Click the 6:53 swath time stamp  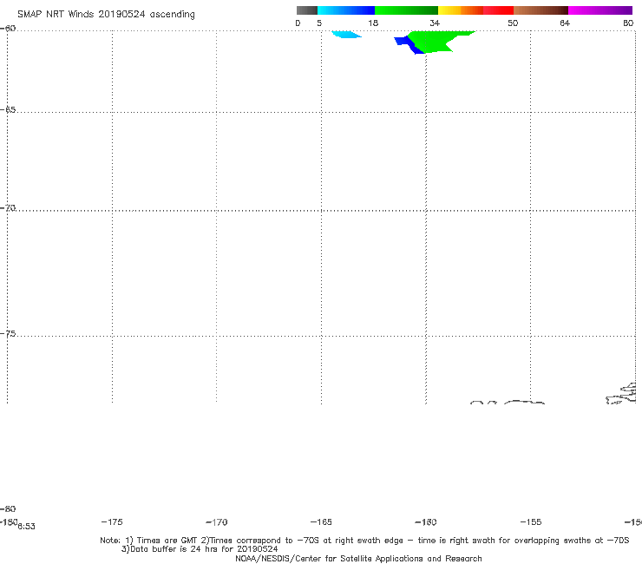(27, 527)
